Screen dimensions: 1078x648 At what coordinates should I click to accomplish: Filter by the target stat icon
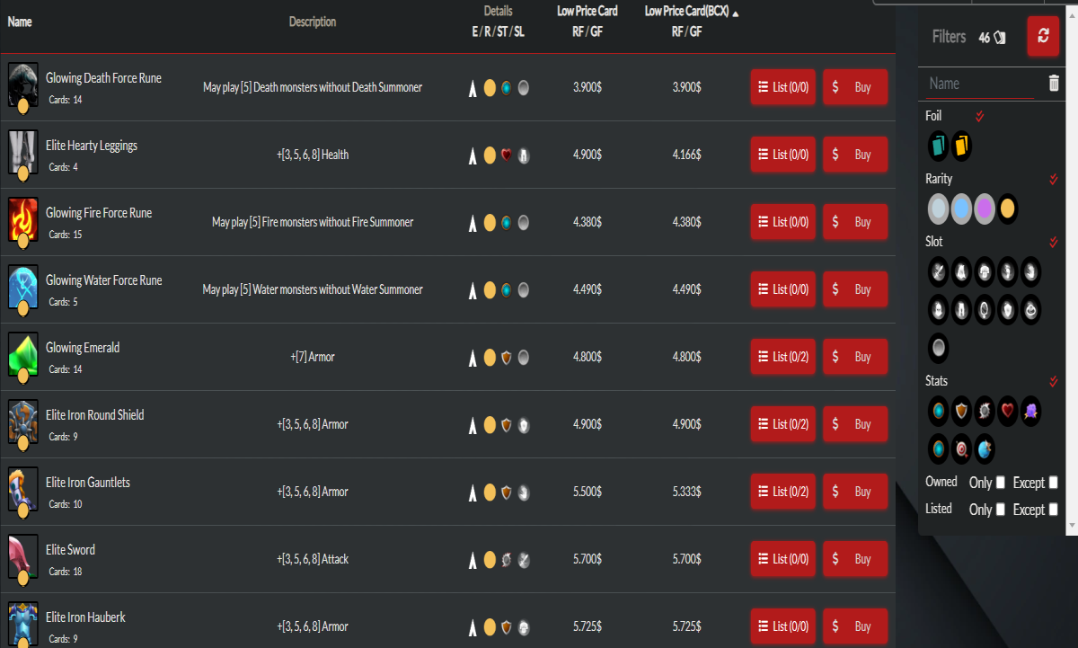[962, 448]
